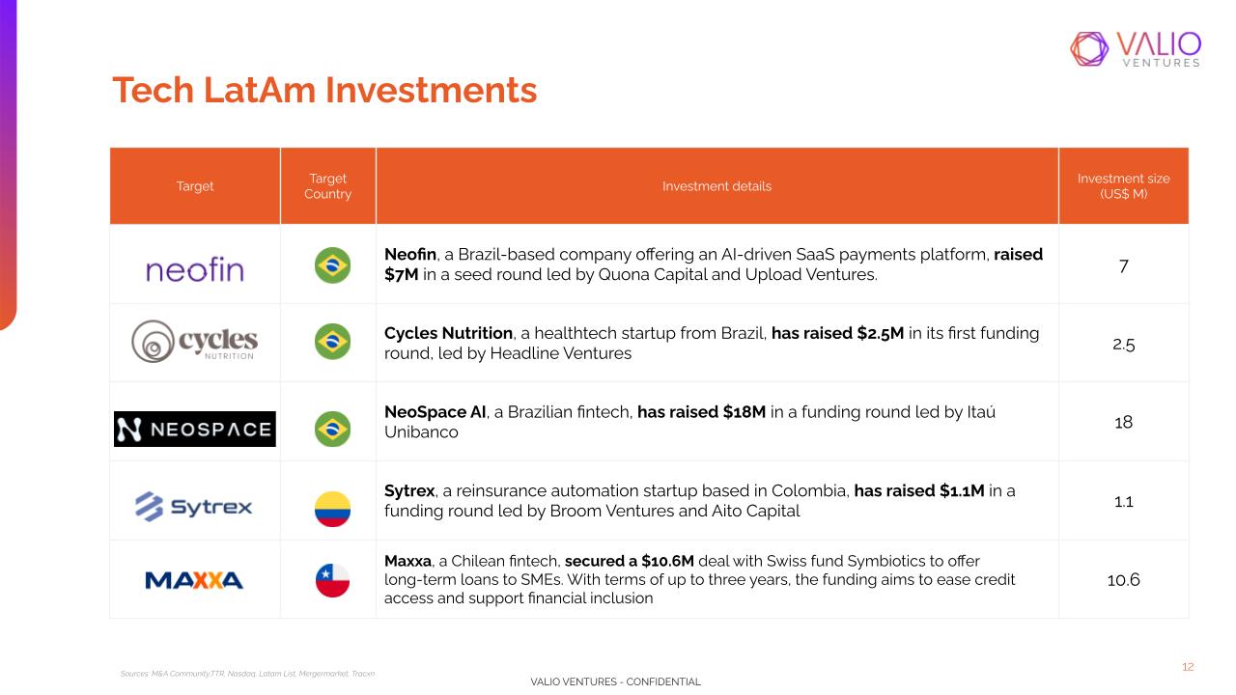Click the 'Target' column header

tap(195, 186)
